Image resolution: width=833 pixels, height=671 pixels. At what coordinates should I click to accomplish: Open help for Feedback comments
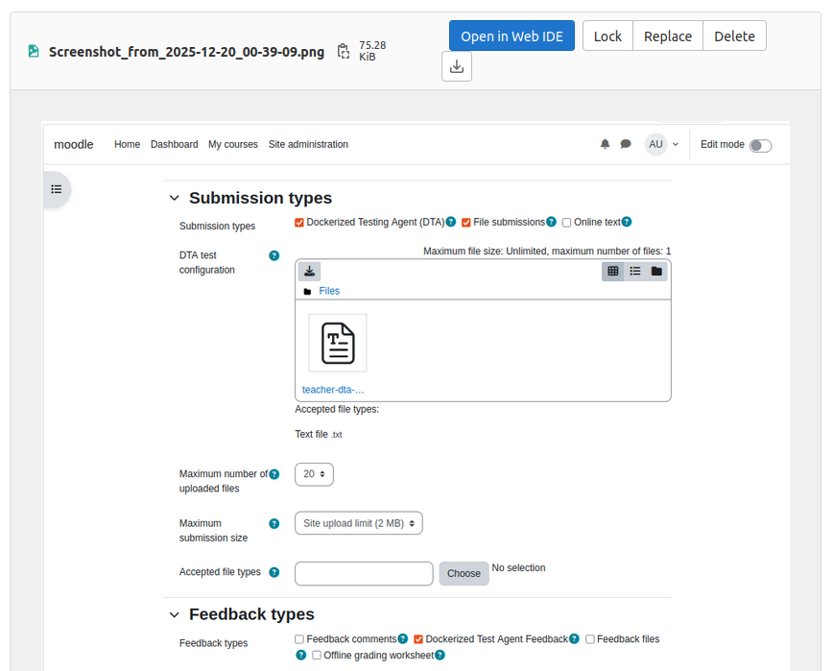coord(403,638)
